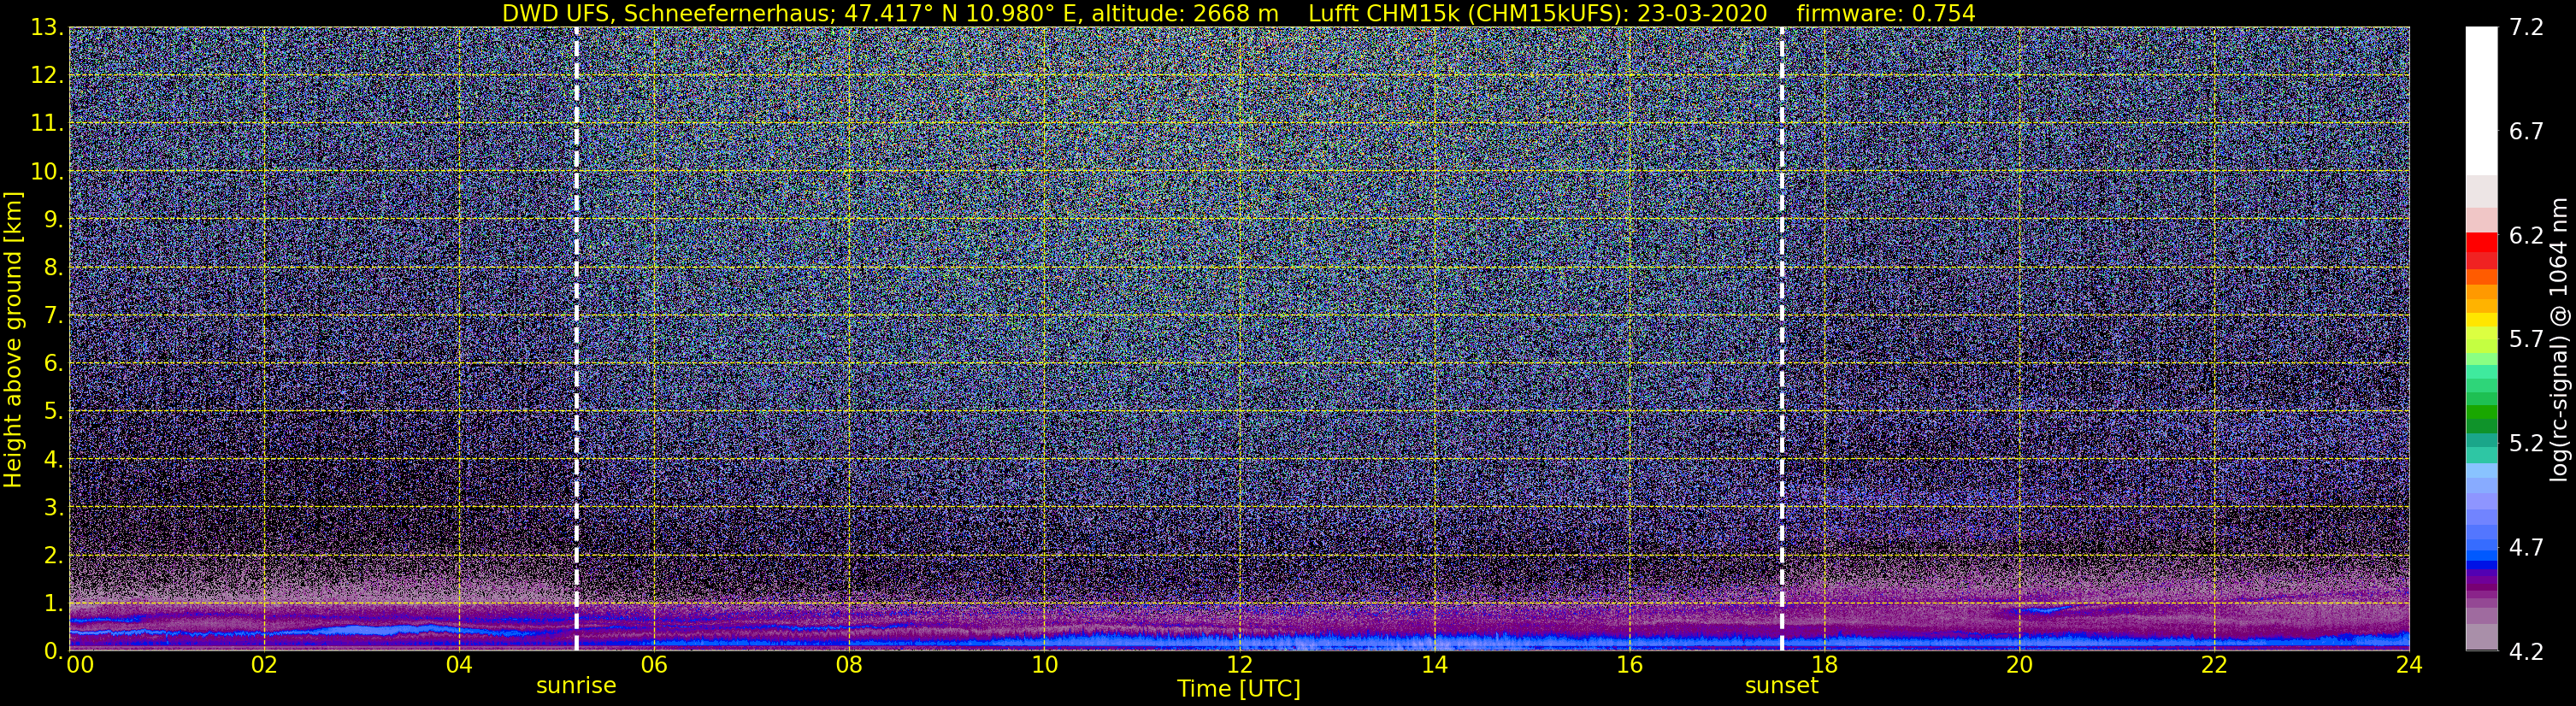Click the 'Time [UTC]' axis label
The width and height of the screenshot is (2576, 706).
1238,689
